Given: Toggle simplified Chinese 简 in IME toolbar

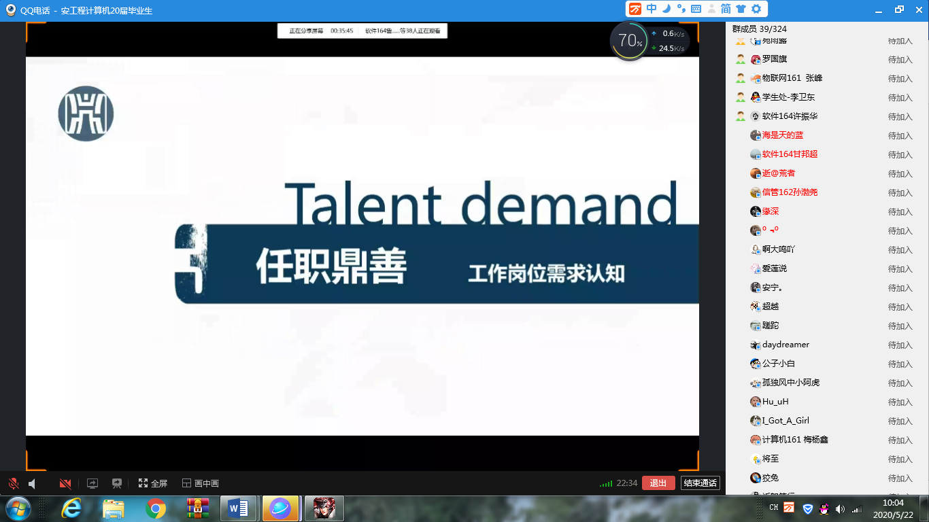Looking at the screenshot, I should coord(726,9).
